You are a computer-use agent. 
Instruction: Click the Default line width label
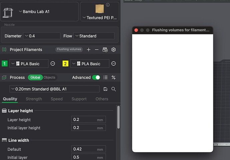point(14,149)
